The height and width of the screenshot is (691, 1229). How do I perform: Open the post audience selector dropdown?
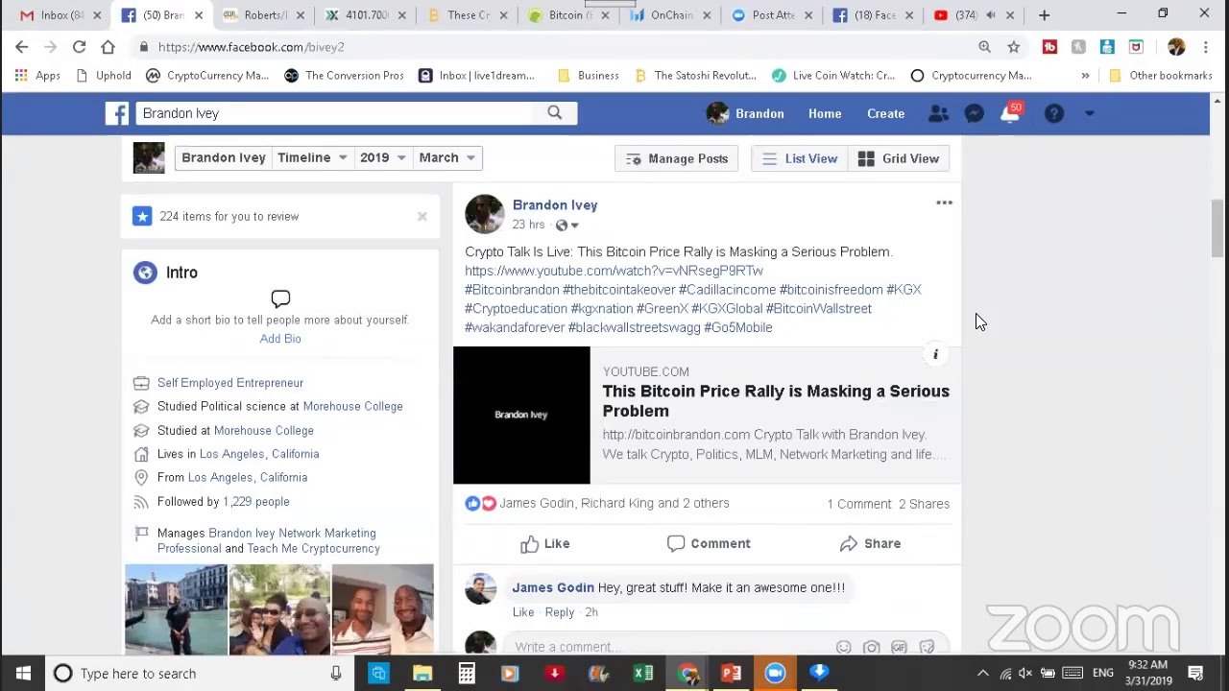[567, 225]
